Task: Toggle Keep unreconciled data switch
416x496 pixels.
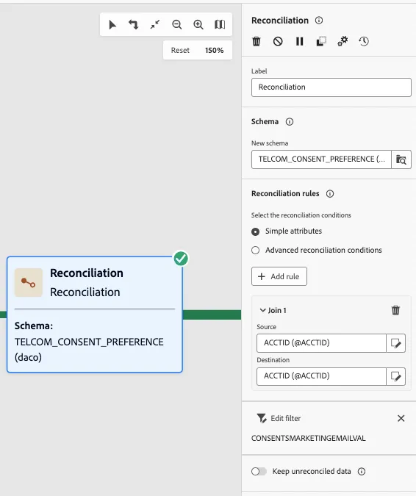Action: [259, 472]
